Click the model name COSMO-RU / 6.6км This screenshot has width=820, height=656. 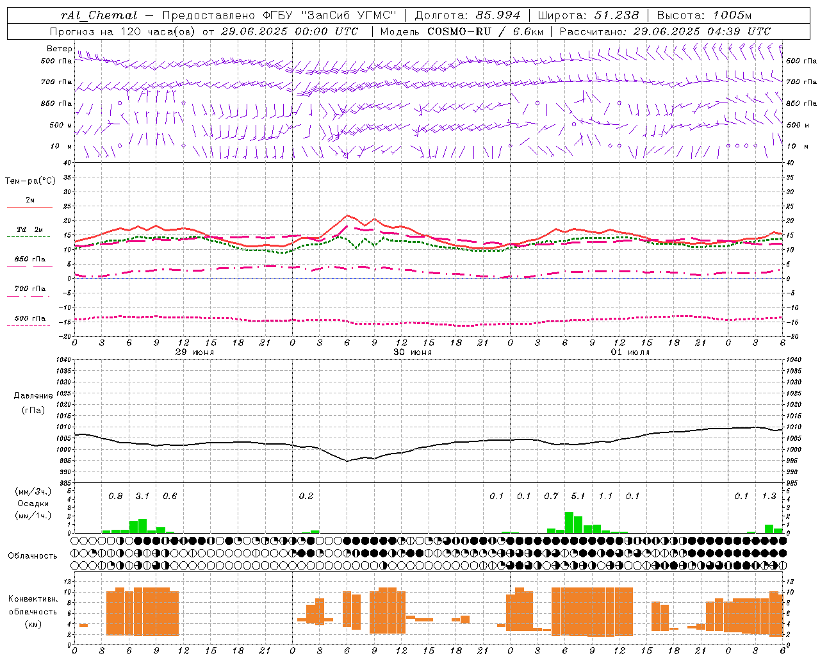(x=485, y=31)
